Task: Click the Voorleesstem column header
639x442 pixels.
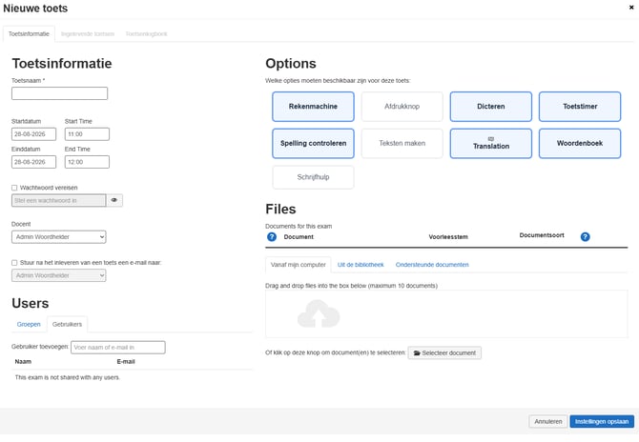Action: [x=448, y=237]
